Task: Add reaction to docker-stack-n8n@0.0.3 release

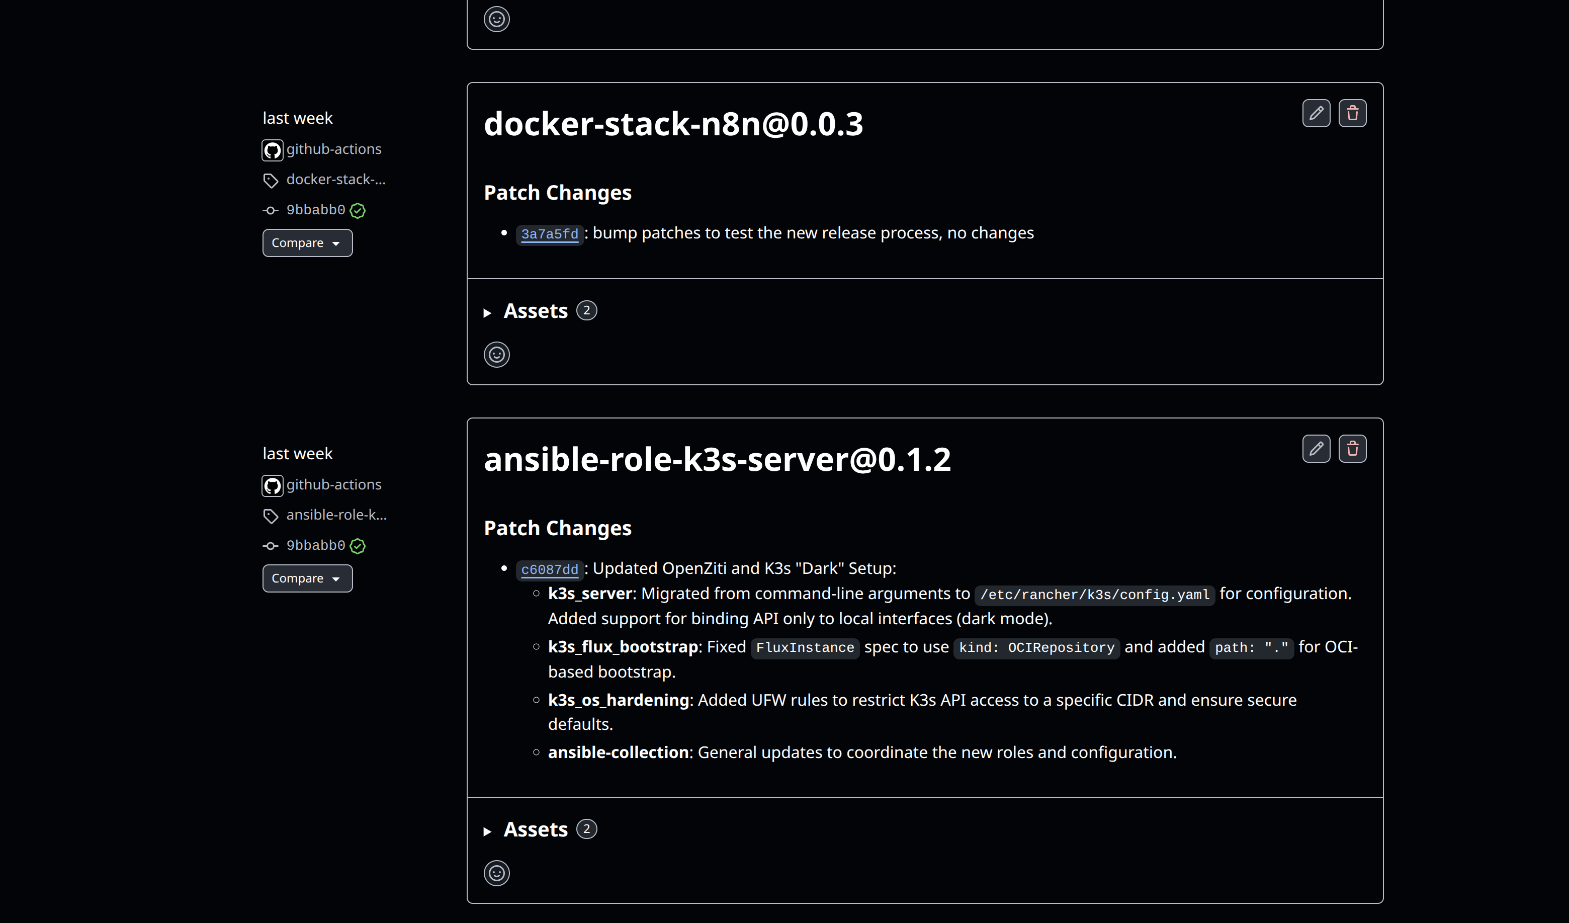Action: (496, 355)
